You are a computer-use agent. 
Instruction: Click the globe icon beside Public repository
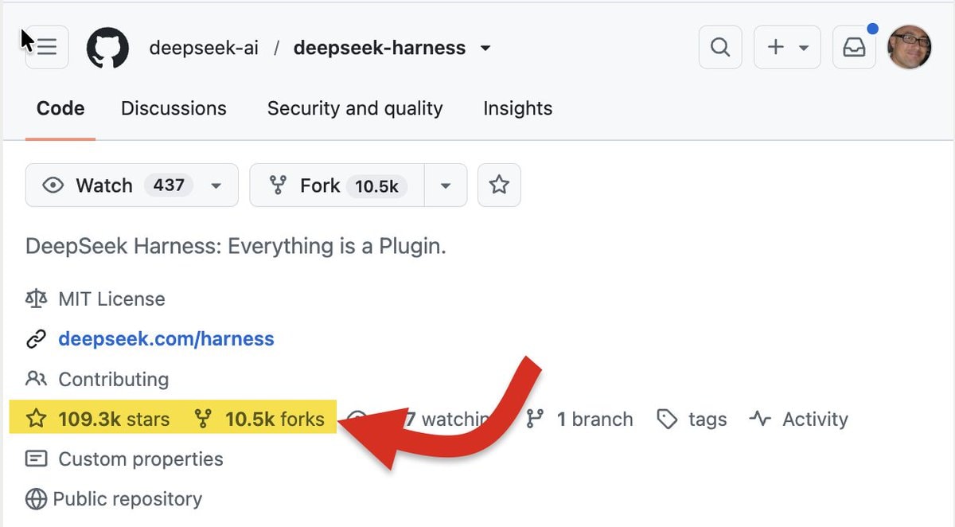click(37, 499)
